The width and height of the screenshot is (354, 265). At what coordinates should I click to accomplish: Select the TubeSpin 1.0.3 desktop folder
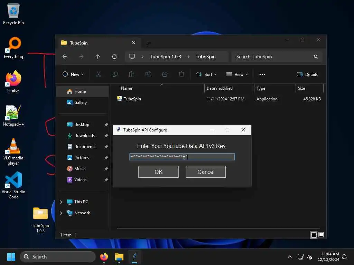pos(40,220)
